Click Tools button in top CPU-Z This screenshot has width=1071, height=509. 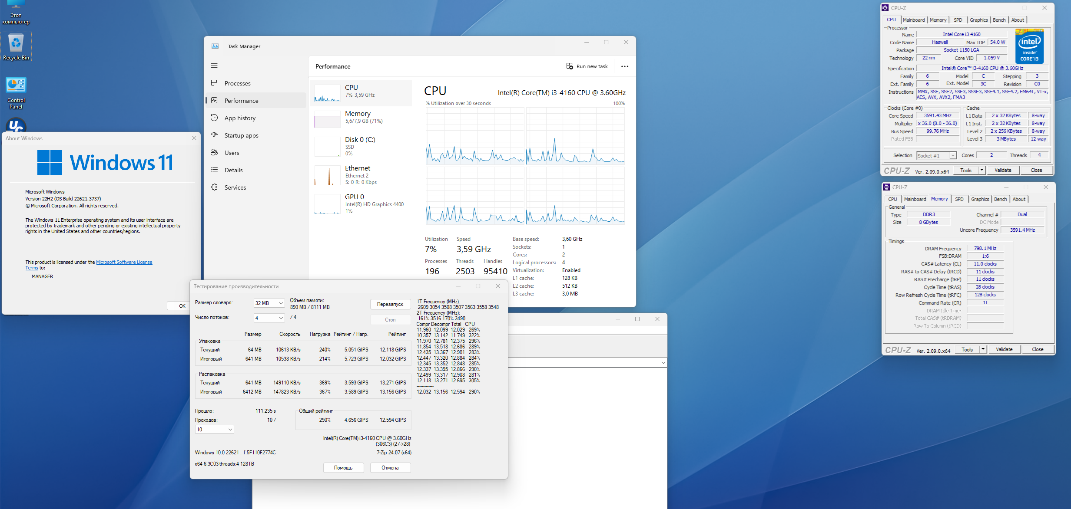tap(966, 170)
